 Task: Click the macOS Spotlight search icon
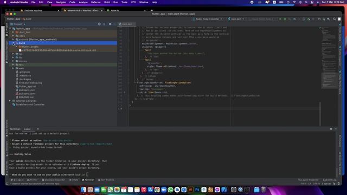pyautogui.click(x=306, y=2)
